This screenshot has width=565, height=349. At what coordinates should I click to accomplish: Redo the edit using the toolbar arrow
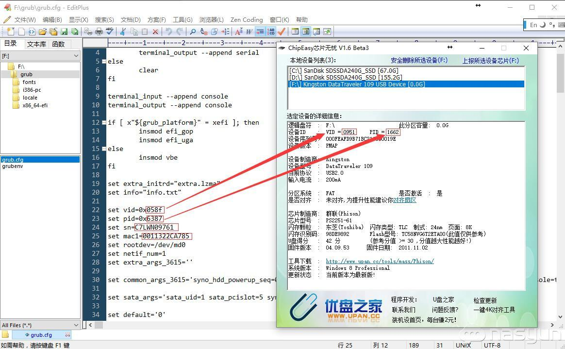(180, 32)
